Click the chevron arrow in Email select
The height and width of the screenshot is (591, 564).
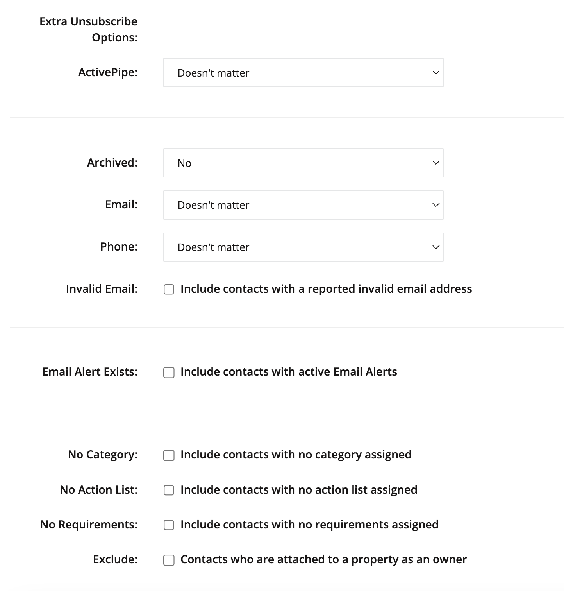[x=436, y=205]
